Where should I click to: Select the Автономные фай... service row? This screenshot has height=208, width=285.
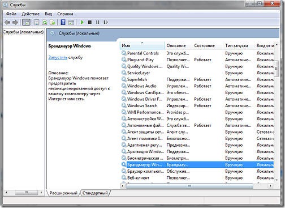click(197, 125)
